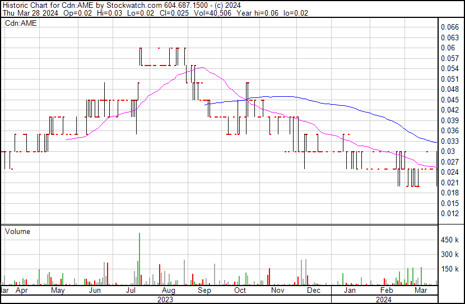This screenshot has width=465, height=304.
Task: Click the 2023 year label
Action: tap(166, 300)
